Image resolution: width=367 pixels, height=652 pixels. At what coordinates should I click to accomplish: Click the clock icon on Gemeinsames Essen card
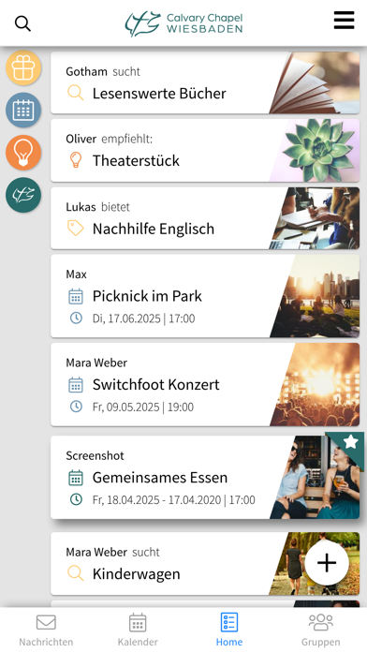coord(76,499)
